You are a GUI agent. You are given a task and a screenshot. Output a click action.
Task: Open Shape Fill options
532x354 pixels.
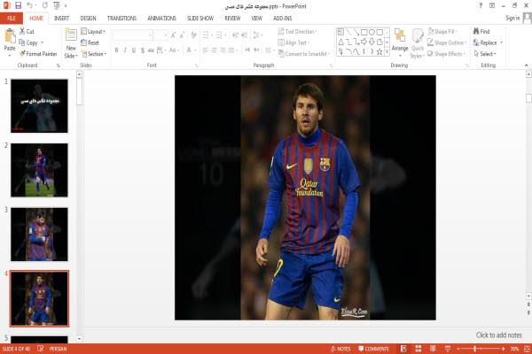[x=442, y=32]
